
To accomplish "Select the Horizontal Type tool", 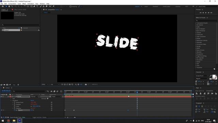I will tap(37, 6).
